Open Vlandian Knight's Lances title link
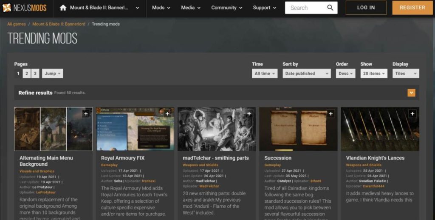Screen dimensions: 435x220 [375, 158]
